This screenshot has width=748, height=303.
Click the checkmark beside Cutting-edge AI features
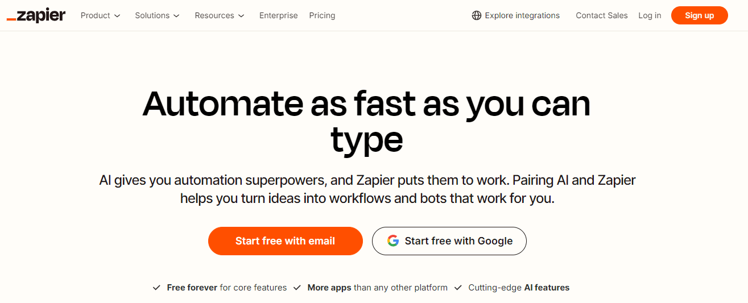click(x=458, y=288)
